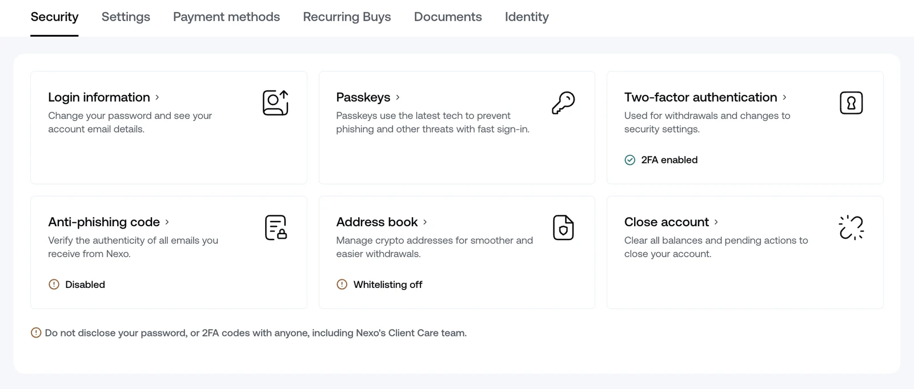This screenshot has width=914, height=389.
Task: Open the Passkeys heading link
Action: pyautogui.click(x=363, y=97)
